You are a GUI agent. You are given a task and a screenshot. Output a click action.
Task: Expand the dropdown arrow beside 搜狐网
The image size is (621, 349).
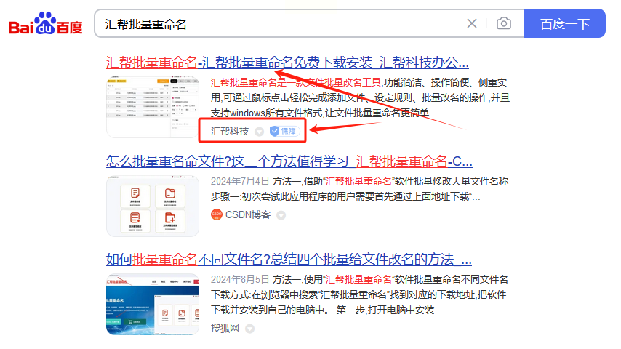(250, 329)
